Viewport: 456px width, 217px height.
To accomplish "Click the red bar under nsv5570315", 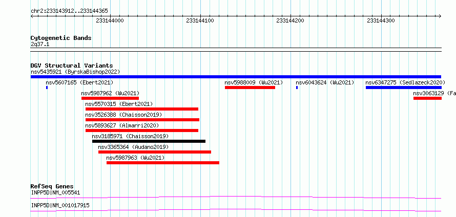I will click(x=142, y=109).
